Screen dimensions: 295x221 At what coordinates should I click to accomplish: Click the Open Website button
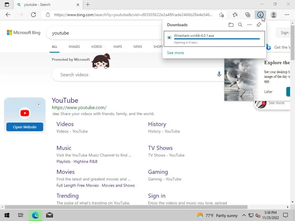pos(25,127)
